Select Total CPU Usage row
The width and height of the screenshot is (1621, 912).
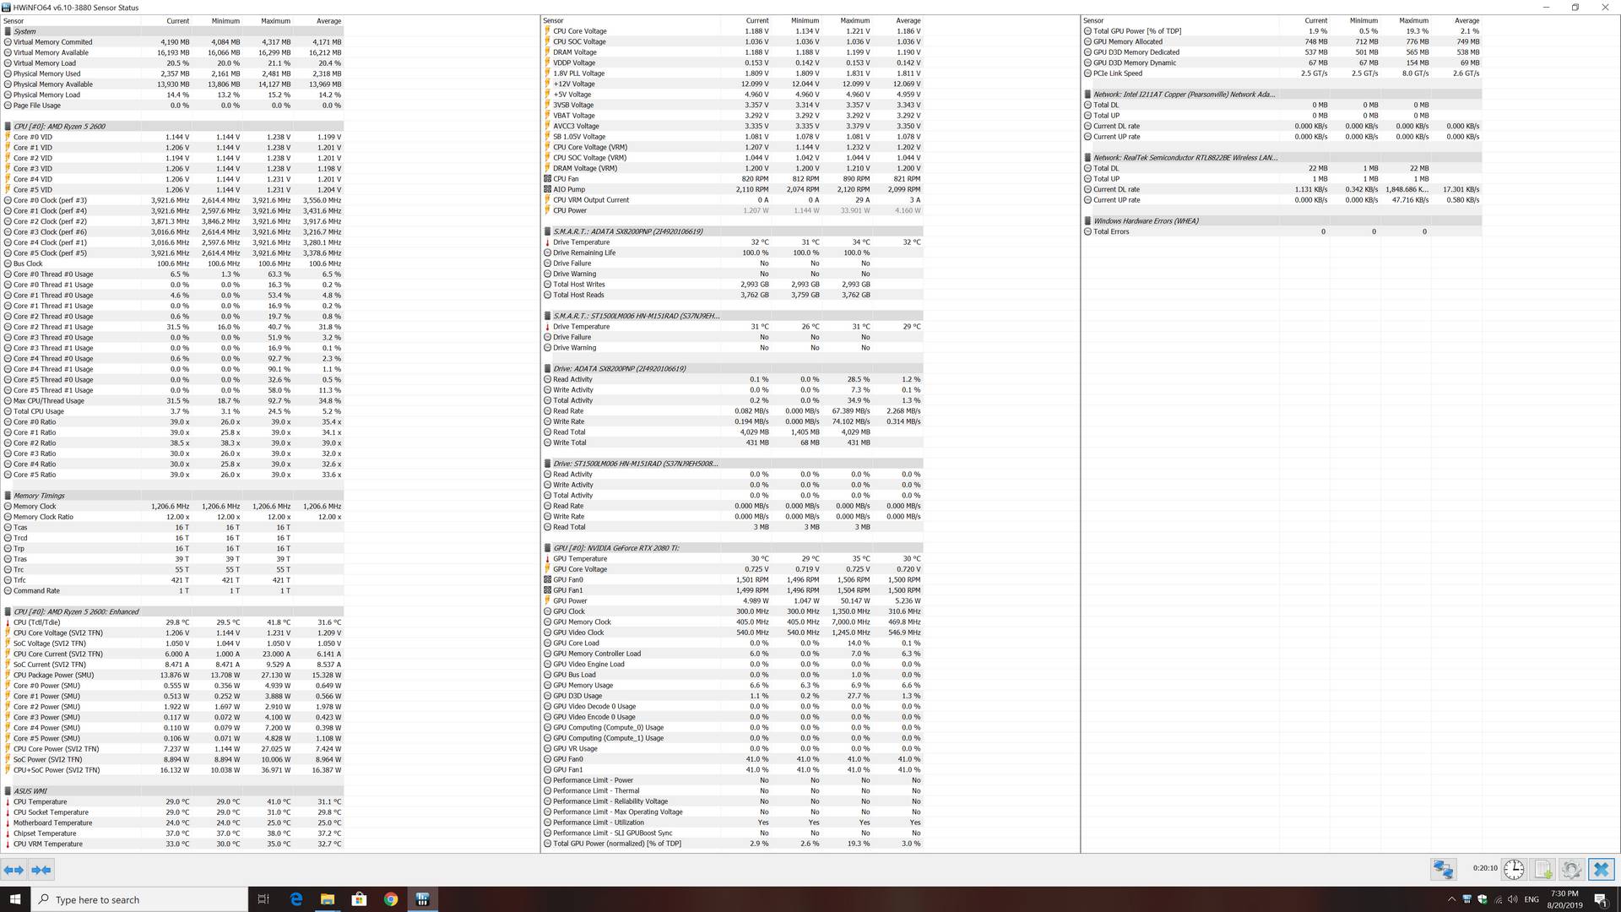(173, 411)
